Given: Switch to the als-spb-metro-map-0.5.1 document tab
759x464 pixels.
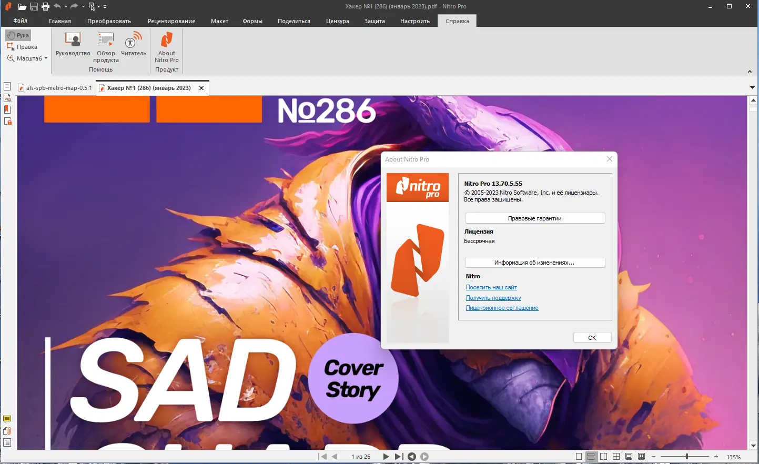Looking at the screenshot, I should (55, 88).
